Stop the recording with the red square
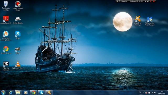The height and width of the screenshot is (95, 168). 154,1
